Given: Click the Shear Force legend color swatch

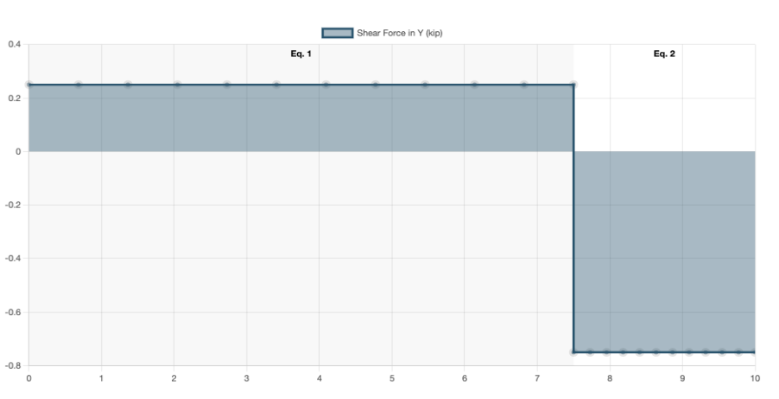Looking at the screenshot, I should point(338,33).
